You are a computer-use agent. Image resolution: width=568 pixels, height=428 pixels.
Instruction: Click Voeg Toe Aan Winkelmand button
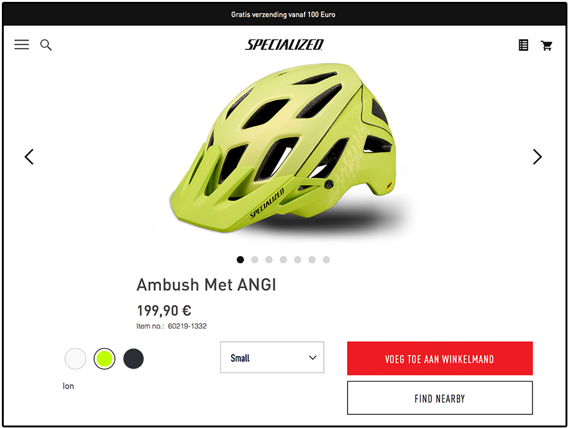pos(439,359)
